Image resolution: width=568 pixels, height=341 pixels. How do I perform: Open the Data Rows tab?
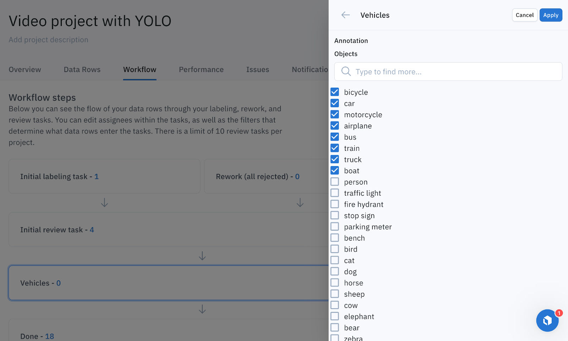click(x=82, y=70)
